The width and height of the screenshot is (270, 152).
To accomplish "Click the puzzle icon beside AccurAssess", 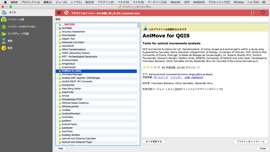I will 60,35.
